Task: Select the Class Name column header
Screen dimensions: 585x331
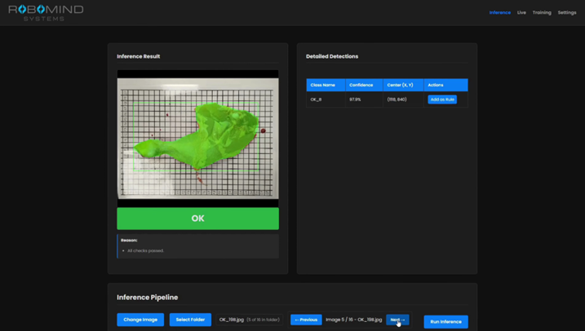Action: pos(326,85)
